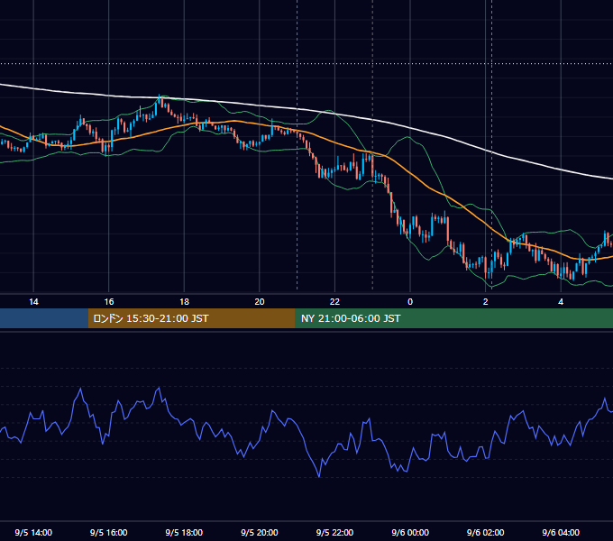Click the oscillator peak above 9/5 18:00
This screenshot has width=613, height=541.
point(159,388)
